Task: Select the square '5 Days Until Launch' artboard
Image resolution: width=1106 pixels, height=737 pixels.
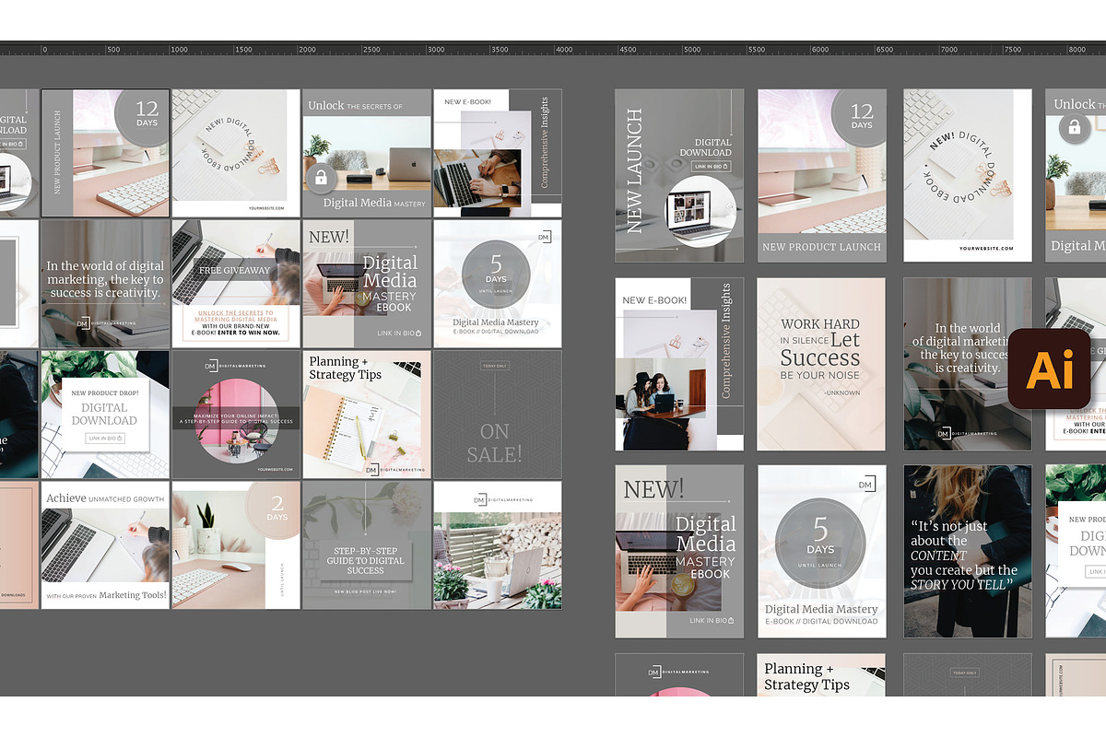Action: (498, 284)
